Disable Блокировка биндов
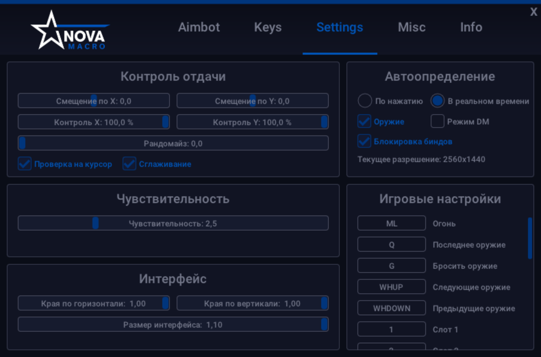Screen dimensions: 541x357 364,141
